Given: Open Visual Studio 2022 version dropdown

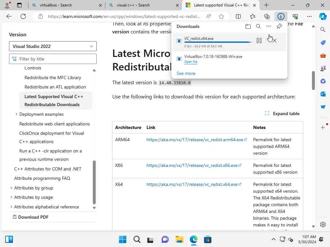Looking at the screenshot, I should click(53, 46).
